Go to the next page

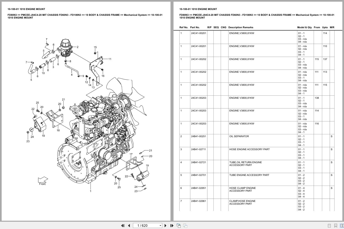166,225
